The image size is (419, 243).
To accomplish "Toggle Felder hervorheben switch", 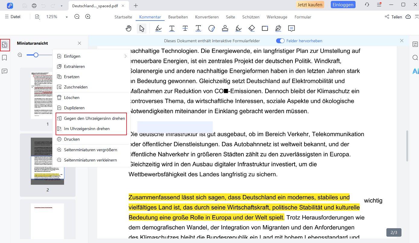I will click(x=280, y=41).
